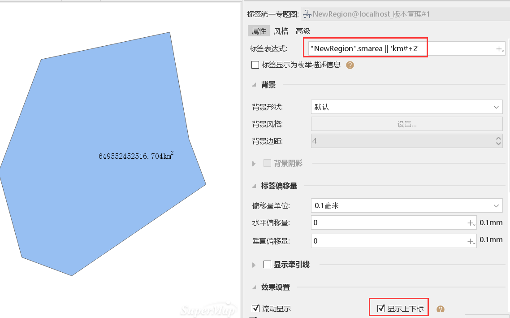This screenshot has width=510, height=318.
Task: Open expression builder beside label expression field
Action: (500, 49)
